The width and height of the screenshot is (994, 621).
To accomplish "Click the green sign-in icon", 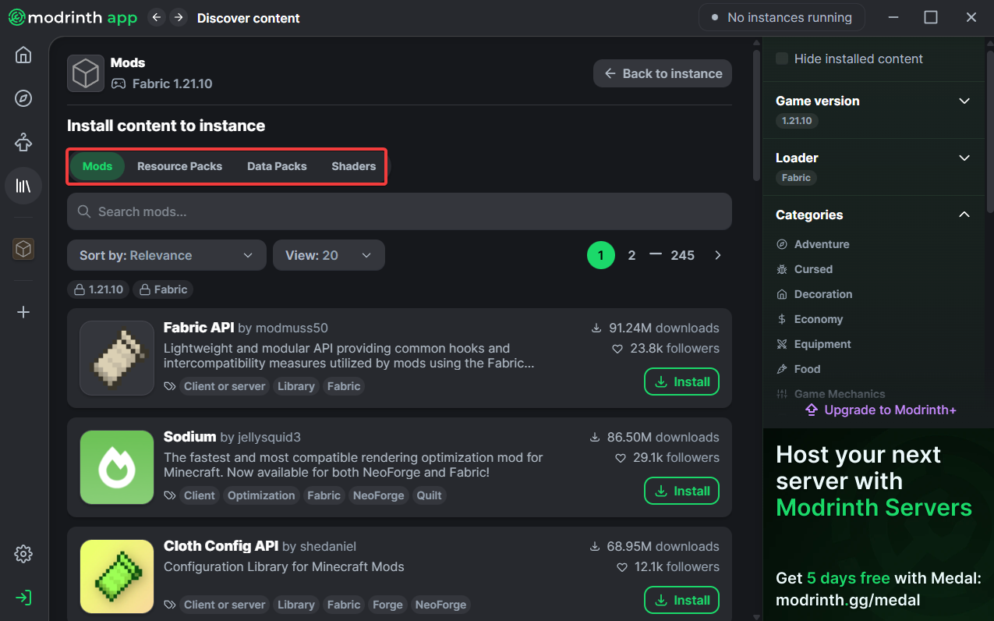I will (23, 598).
